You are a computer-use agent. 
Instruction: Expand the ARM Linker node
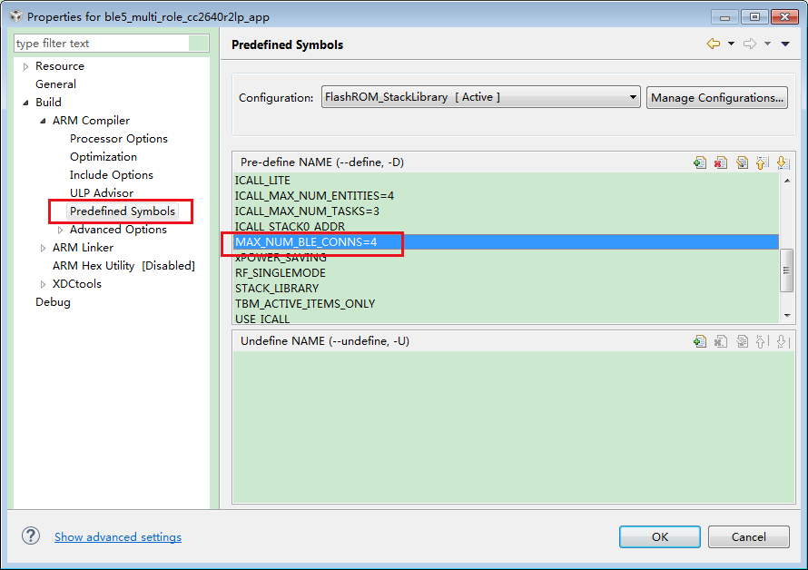[x=43, y=248]
